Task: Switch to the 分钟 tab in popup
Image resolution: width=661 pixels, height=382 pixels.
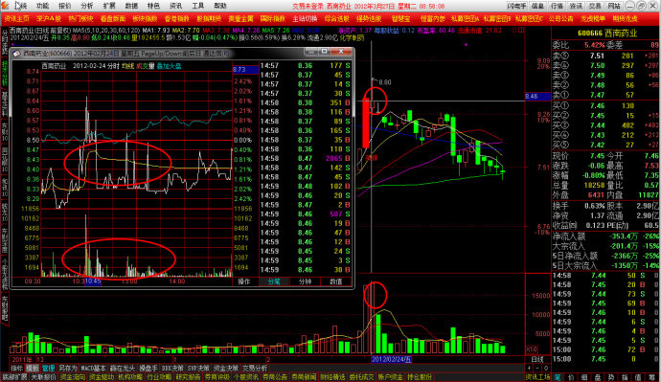Action: pyautogui.click(x=305, y=281)
